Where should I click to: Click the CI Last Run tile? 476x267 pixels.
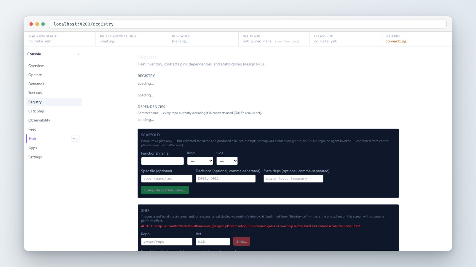click(345, 39)
